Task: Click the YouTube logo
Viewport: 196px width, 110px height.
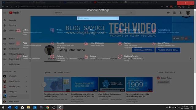Action: click(x=14, y=13)
